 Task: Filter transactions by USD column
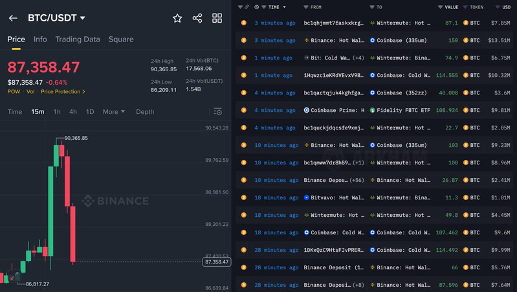[496, 7]
